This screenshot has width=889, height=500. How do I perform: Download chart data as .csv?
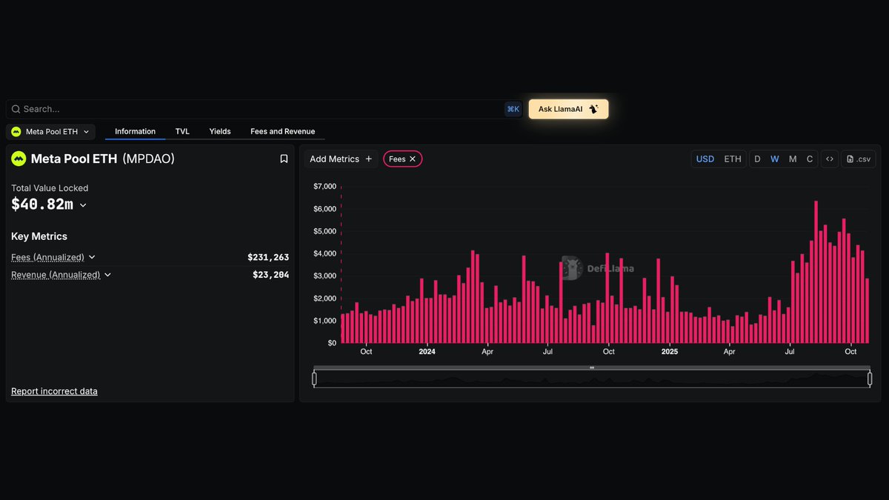(x=859, y=159)
